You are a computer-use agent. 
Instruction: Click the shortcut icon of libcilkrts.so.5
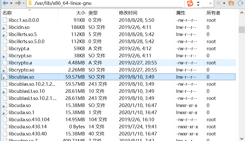5,34
